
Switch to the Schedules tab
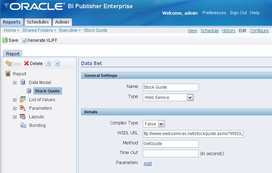click(38, 22)
